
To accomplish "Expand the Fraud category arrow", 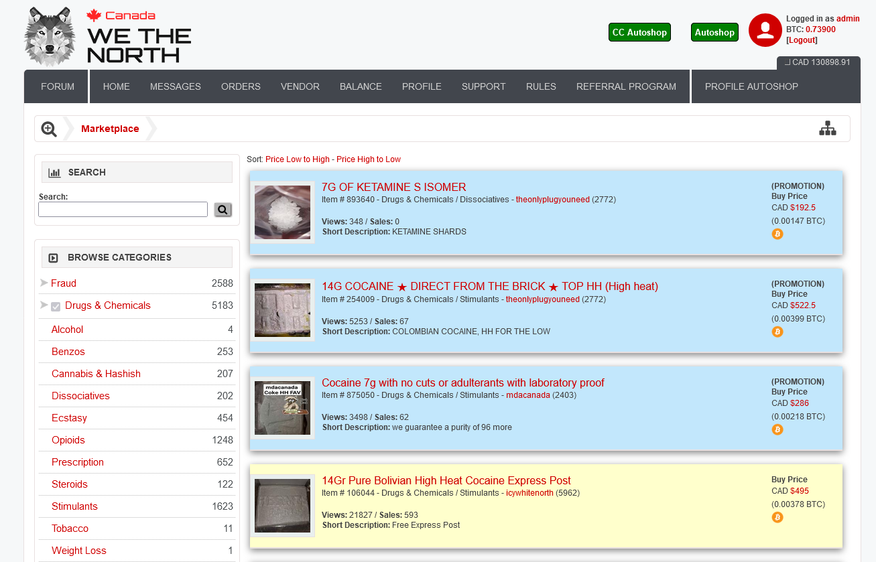I will 44,283.
